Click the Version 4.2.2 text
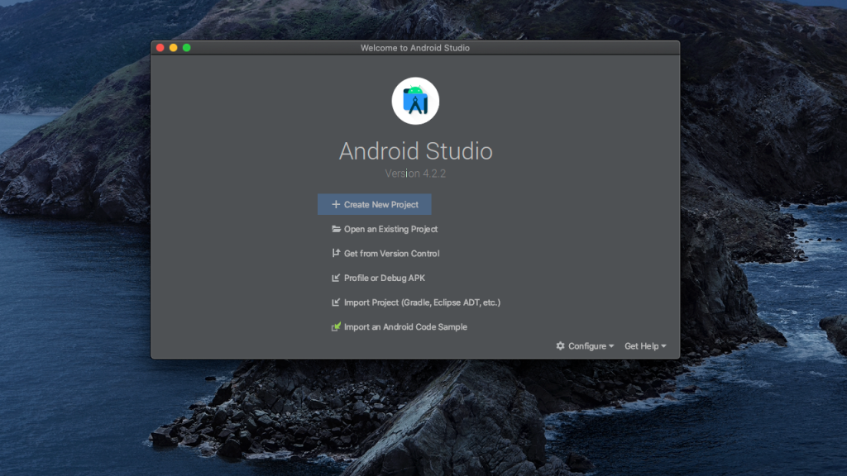Image resolution: width=847 pixels, height=476 pixels. (415, 174)
